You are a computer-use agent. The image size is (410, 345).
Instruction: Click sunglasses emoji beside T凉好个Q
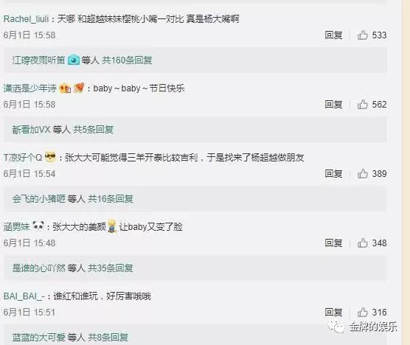tap(50, 157)
